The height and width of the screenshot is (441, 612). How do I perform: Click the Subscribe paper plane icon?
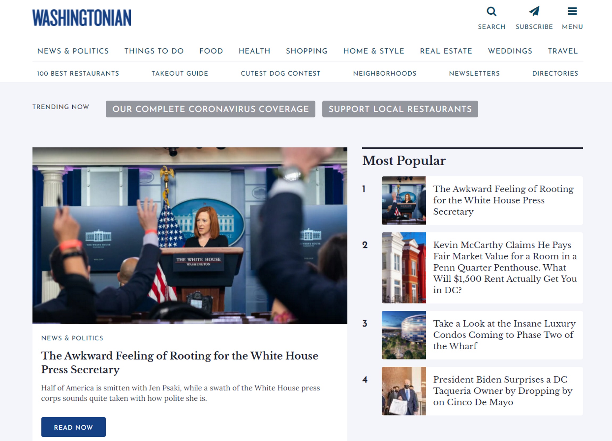[x=534, y=11]
